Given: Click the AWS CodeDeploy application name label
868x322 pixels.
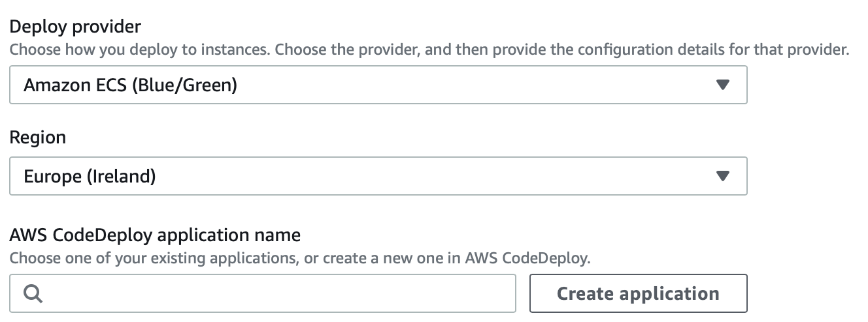Looking at the screenshot, I should point(155,235).
